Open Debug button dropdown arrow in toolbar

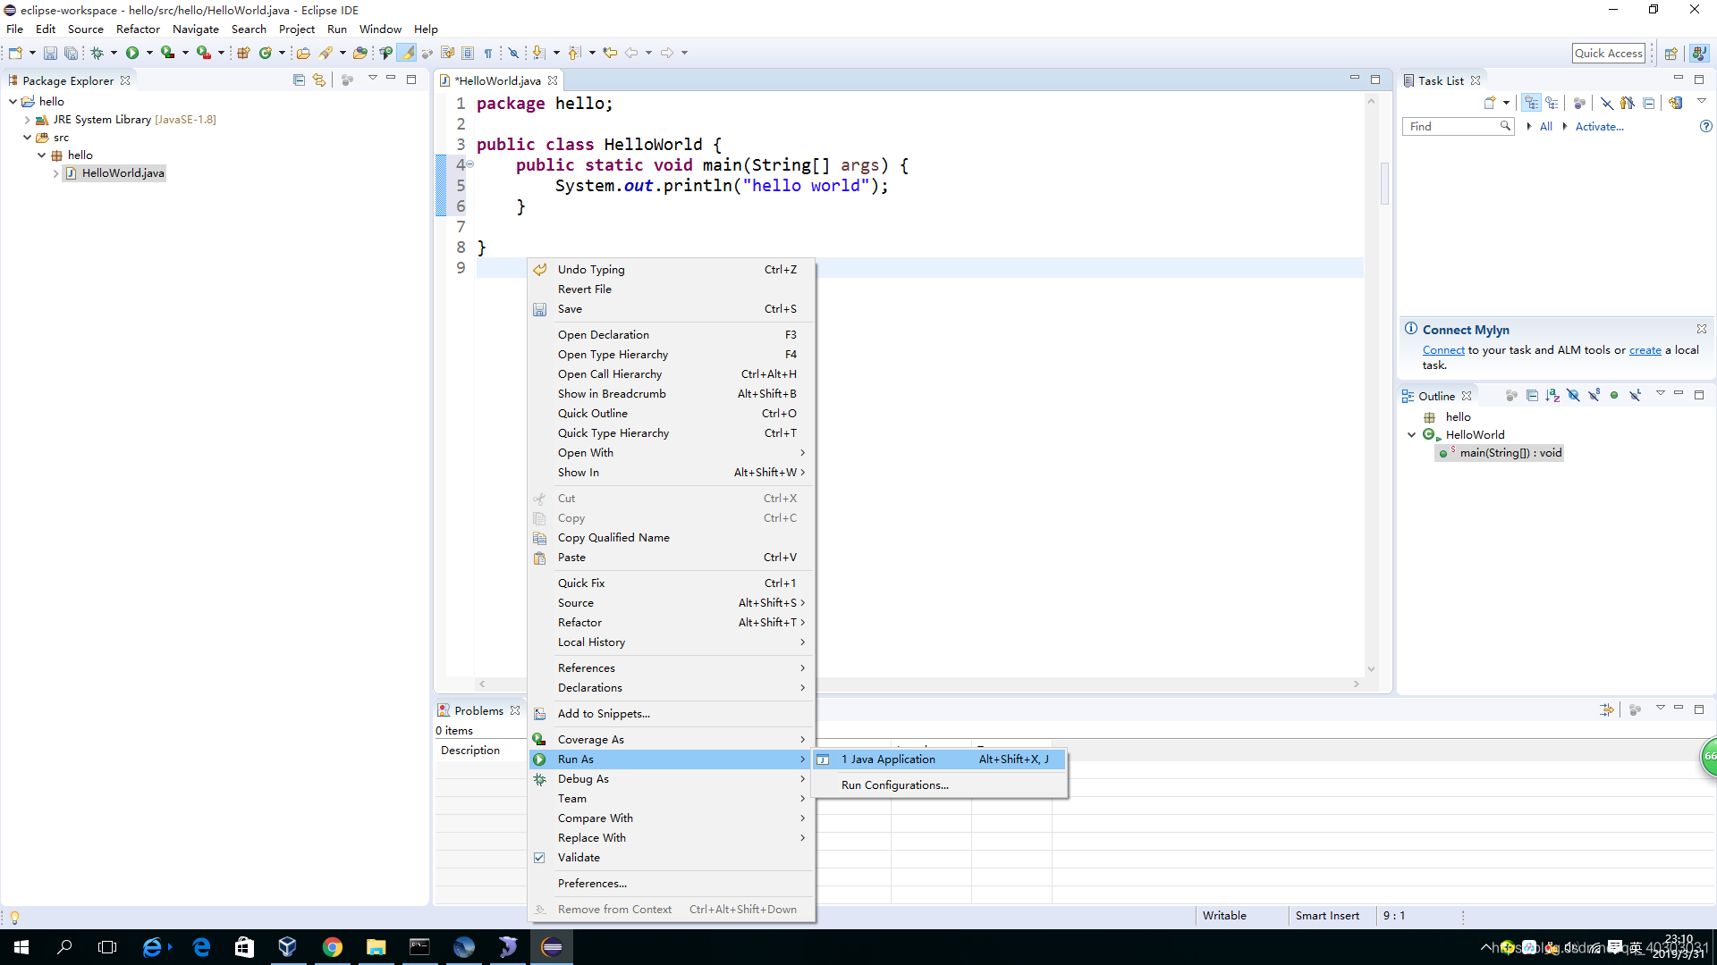[x=114, y=53]
